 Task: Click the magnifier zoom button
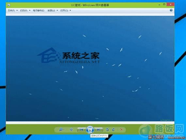61,130
